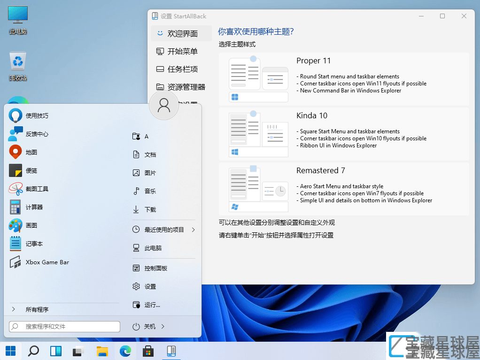The height and width of the screenshot is (360, 480).
Task: Launch Xbox Game Bar
Action: pos(39,262)
